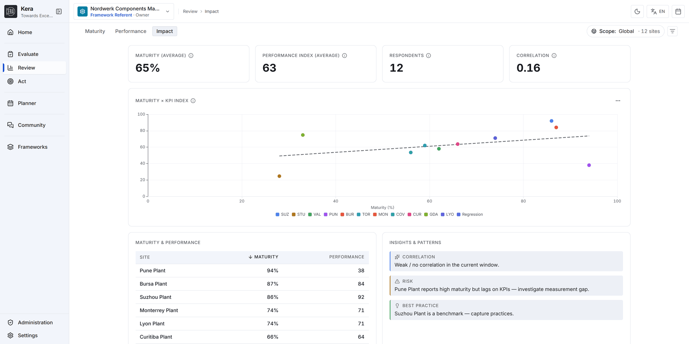Open the calendar icon in top bar
This screenshot has width=689, height=344.
(x=678, y=11)
